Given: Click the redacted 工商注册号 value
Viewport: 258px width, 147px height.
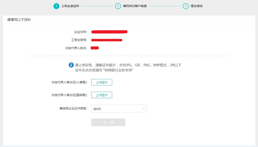Looking at the screenshot, I should click(x=107, y=40).
